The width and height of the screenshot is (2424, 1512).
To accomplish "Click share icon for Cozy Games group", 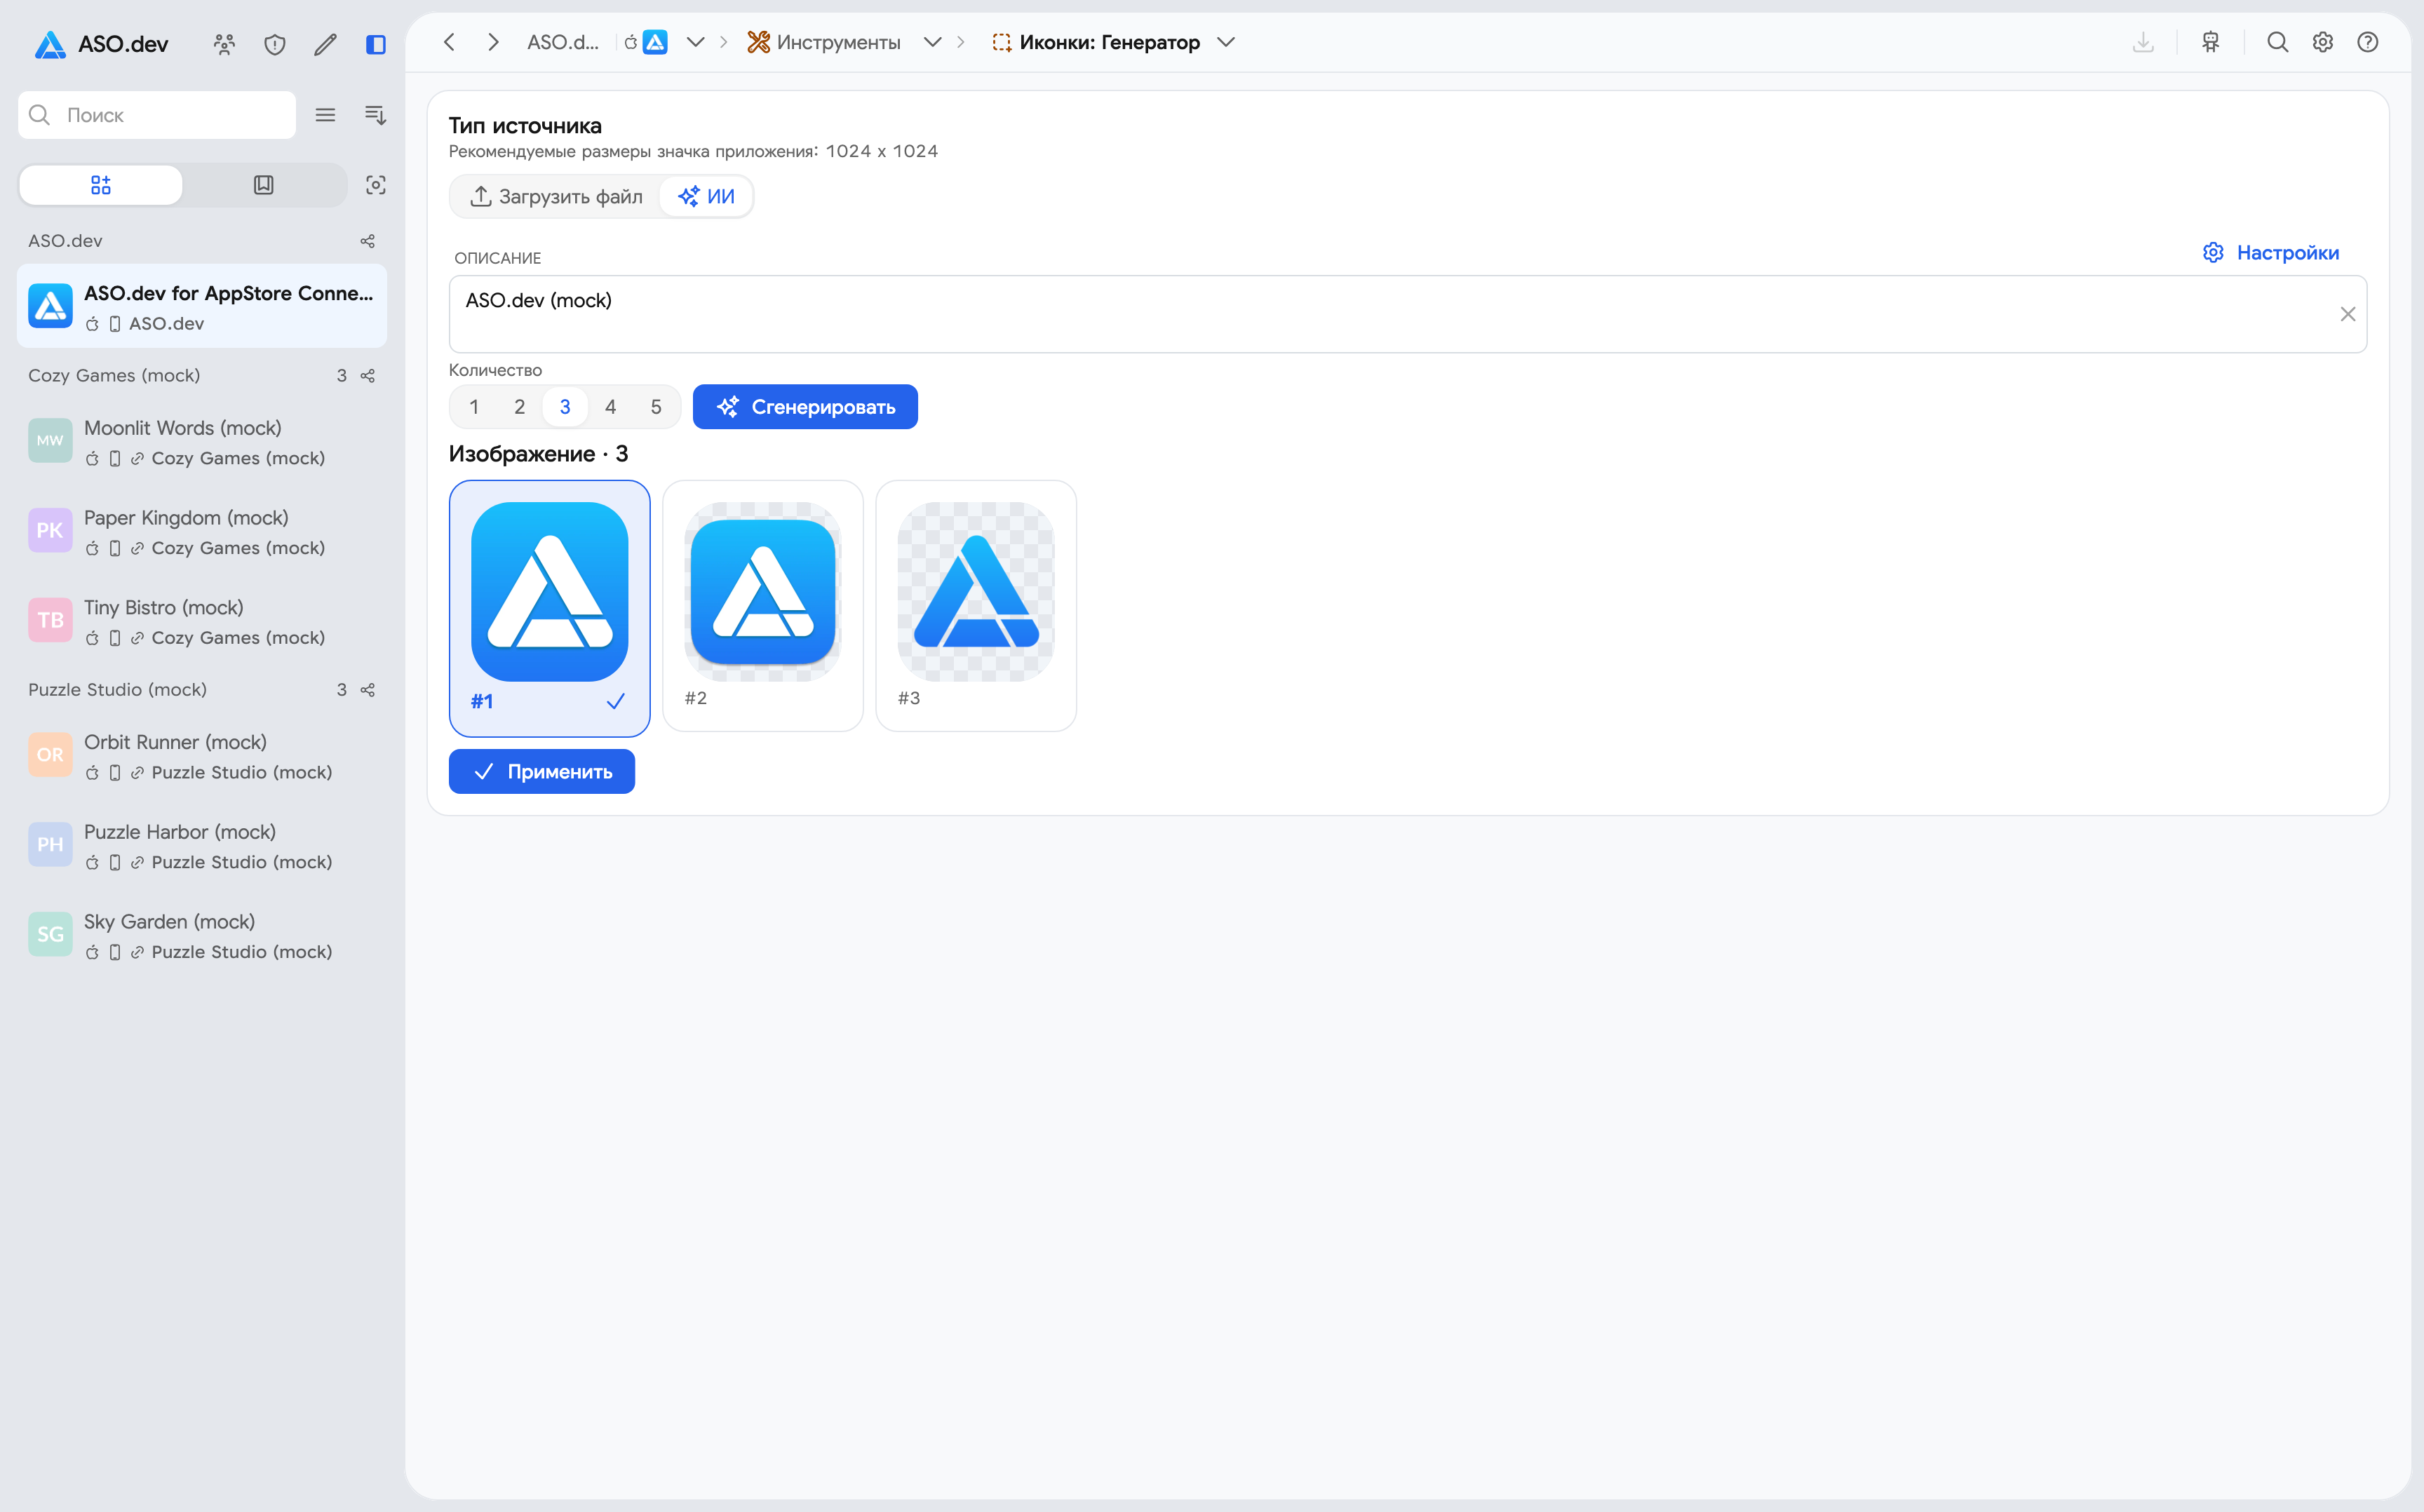I will [x=368, y=376].
